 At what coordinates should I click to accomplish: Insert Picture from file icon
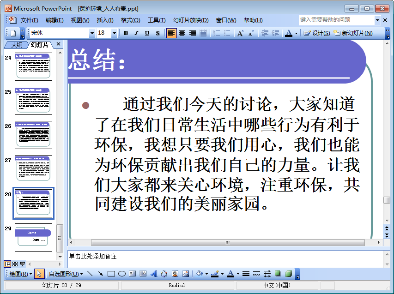186,274
